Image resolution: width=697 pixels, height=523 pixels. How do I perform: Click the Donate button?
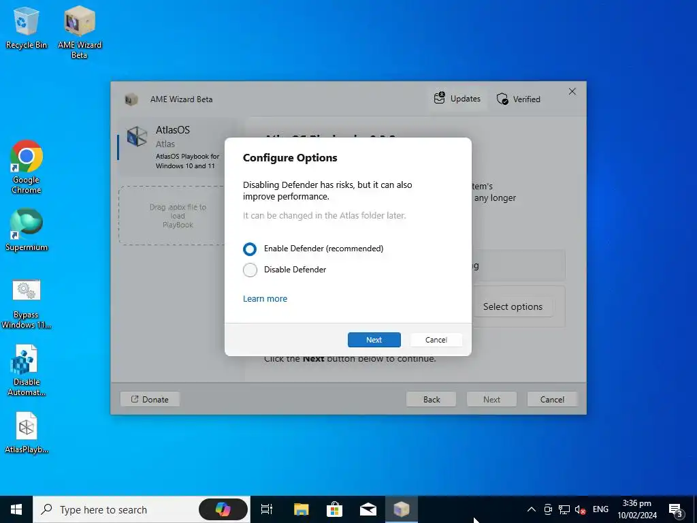coord(150,399)
